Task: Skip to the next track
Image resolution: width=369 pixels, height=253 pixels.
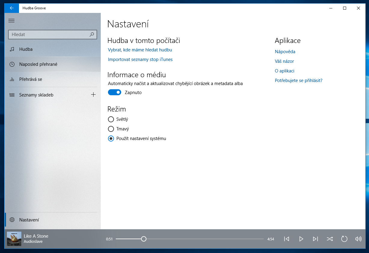Action: pos(315,239)
